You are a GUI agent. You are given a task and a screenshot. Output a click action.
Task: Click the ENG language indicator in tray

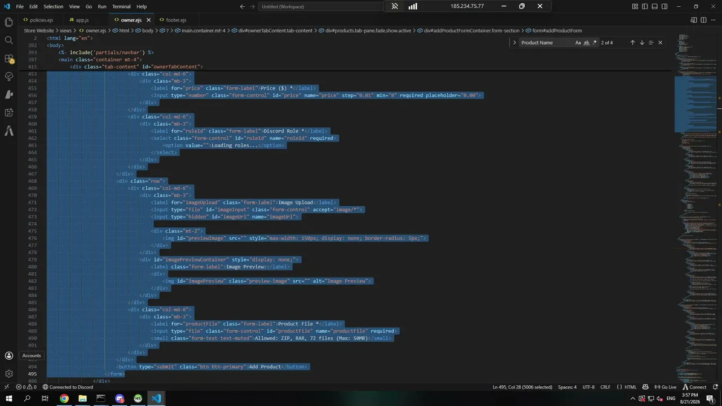pos(672,399)
